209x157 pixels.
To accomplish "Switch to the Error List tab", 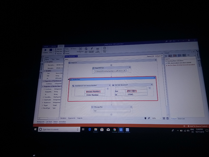I will coord(181,119).
